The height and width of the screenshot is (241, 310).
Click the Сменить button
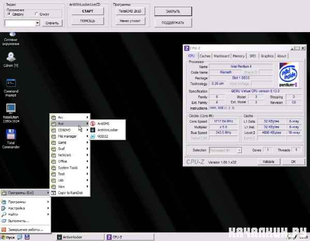tap(52, 23)
